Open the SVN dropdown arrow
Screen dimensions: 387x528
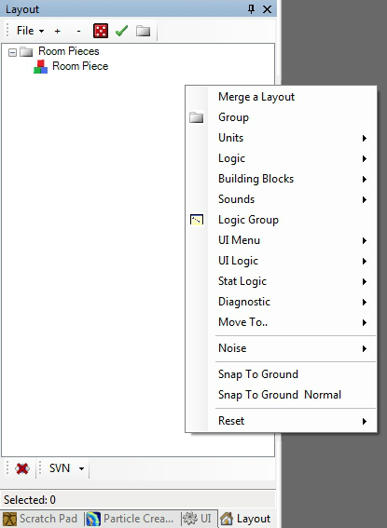point(81,468)
